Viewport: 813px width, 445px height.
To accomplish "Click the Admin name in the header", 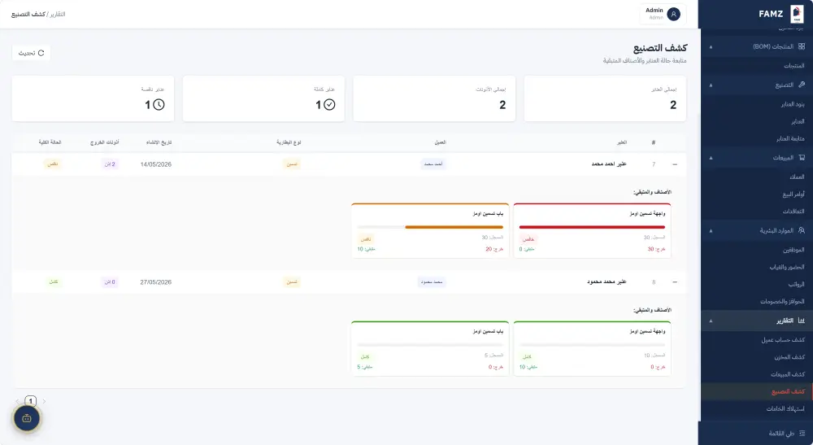I will (x=654, y=11).
